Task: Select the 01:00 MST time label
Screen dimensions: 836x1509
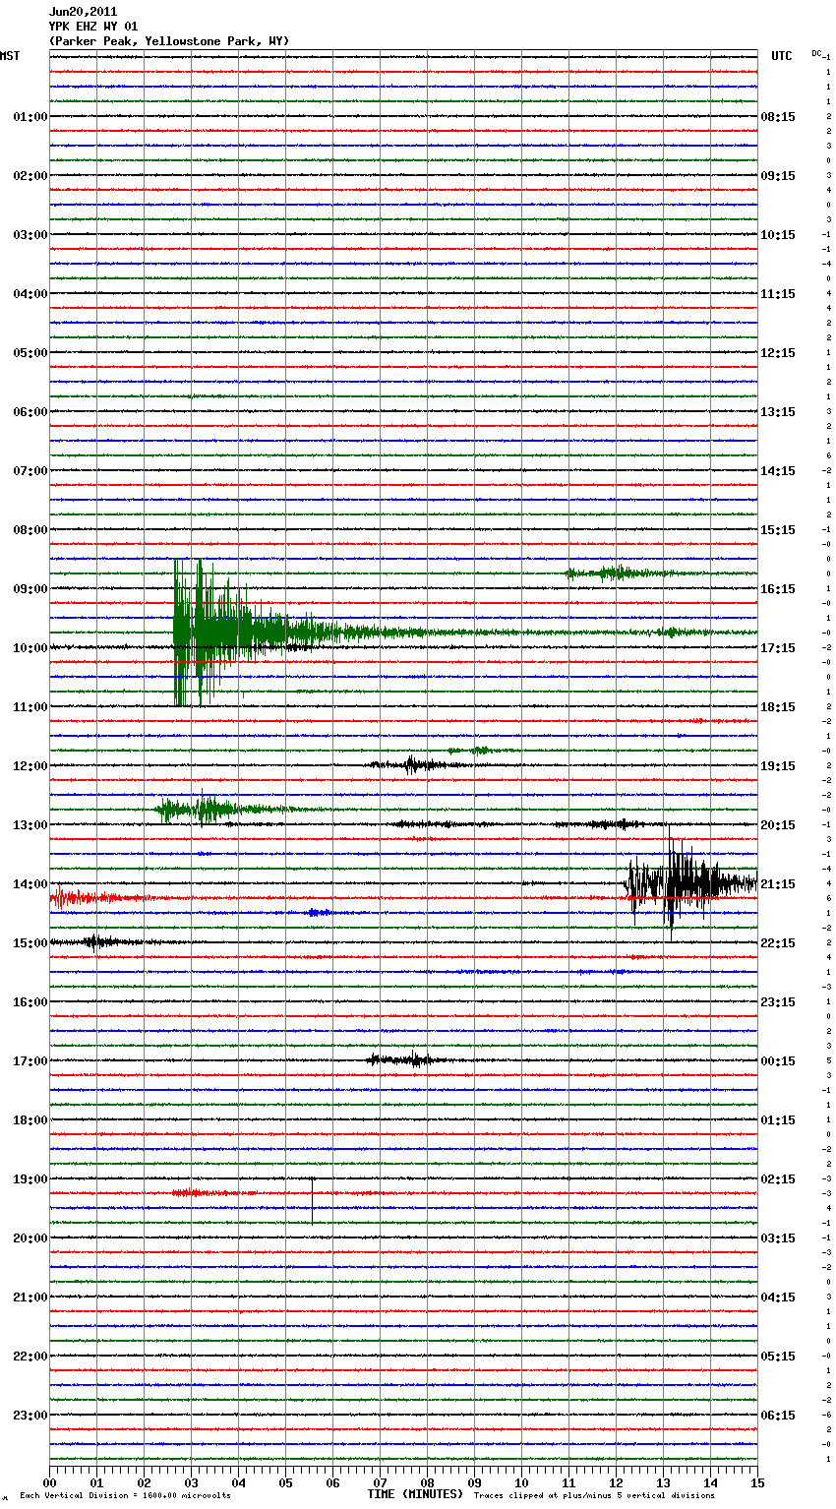Action: click(30, 117)
